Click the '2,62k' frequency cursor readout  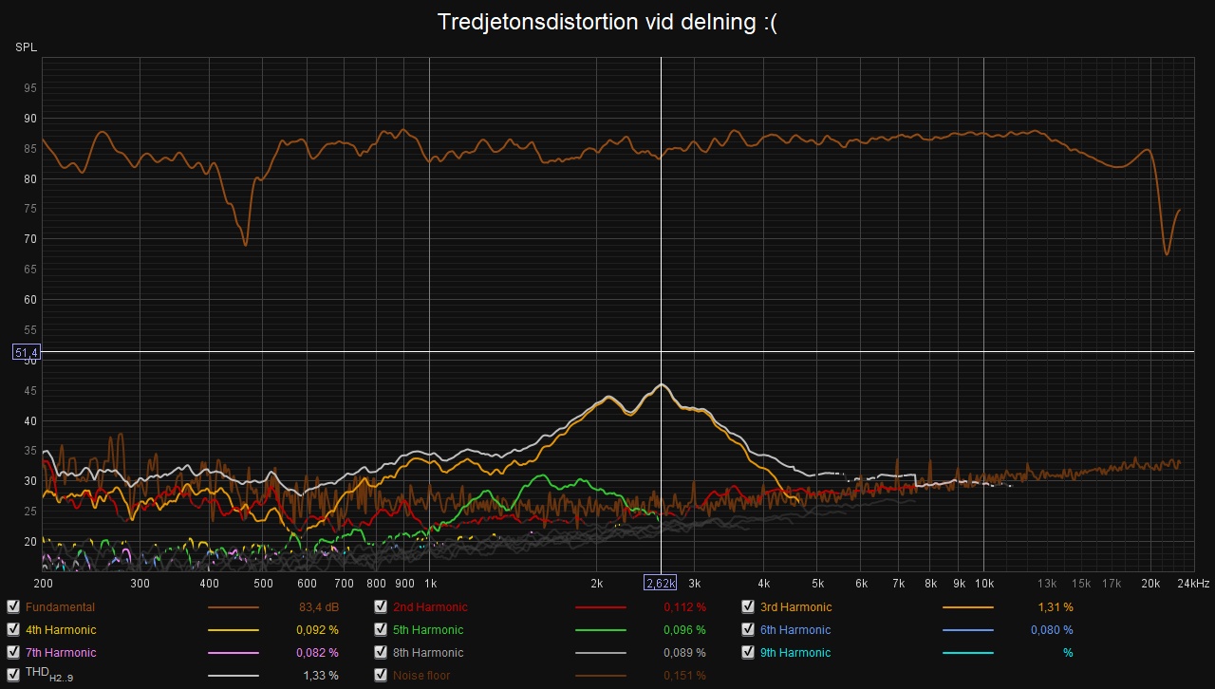click(x=661, y=583)
